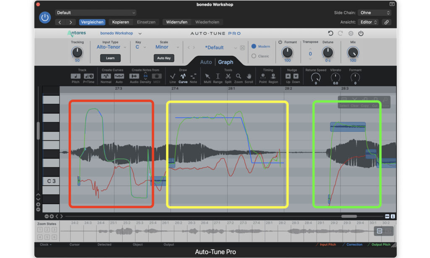
Task: Toggle the All view button in overview
Action: pyautogui.click(x=380, y=231)
